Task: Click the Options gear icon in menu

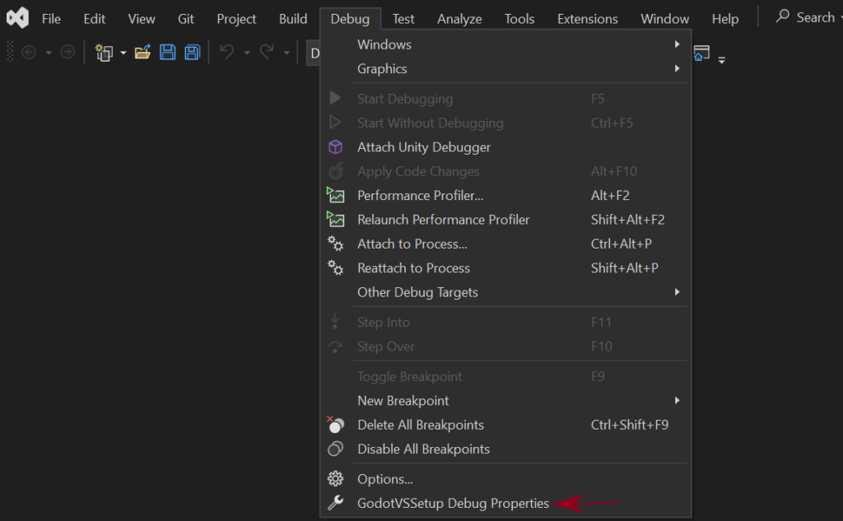Action: pos(335,479)
